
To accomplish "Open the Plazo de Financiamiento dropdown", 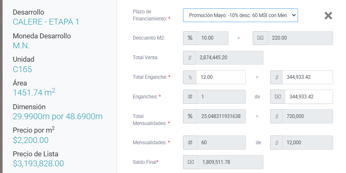I will [240, 15].
